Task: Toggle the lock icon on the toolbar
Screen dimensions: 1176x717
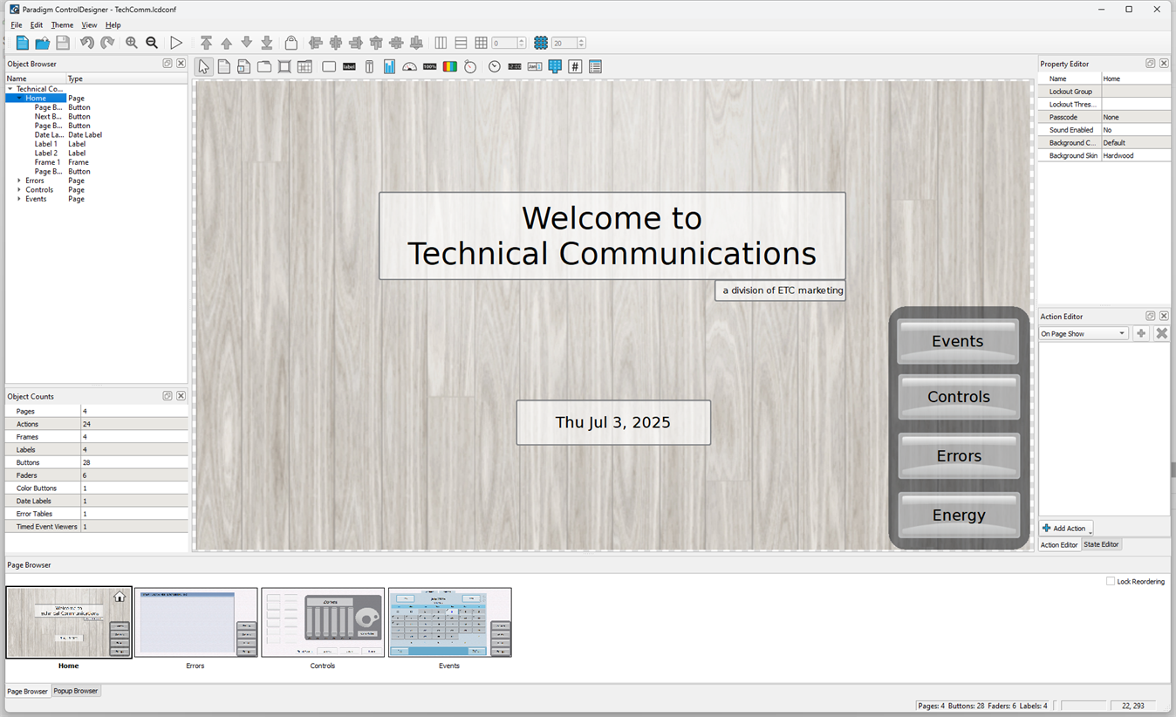Action: click(291, 42)
